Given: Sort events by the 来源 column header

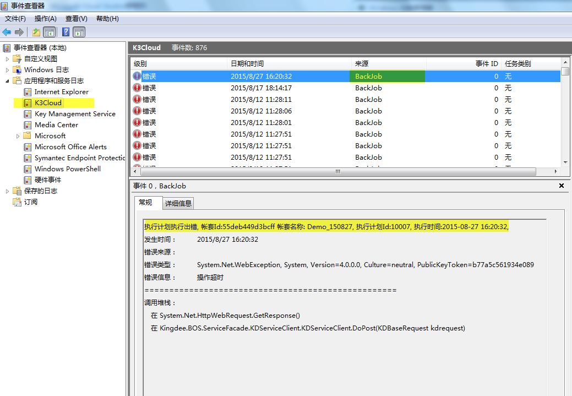Looking at the screenshot, I should (x=389, y=64).
